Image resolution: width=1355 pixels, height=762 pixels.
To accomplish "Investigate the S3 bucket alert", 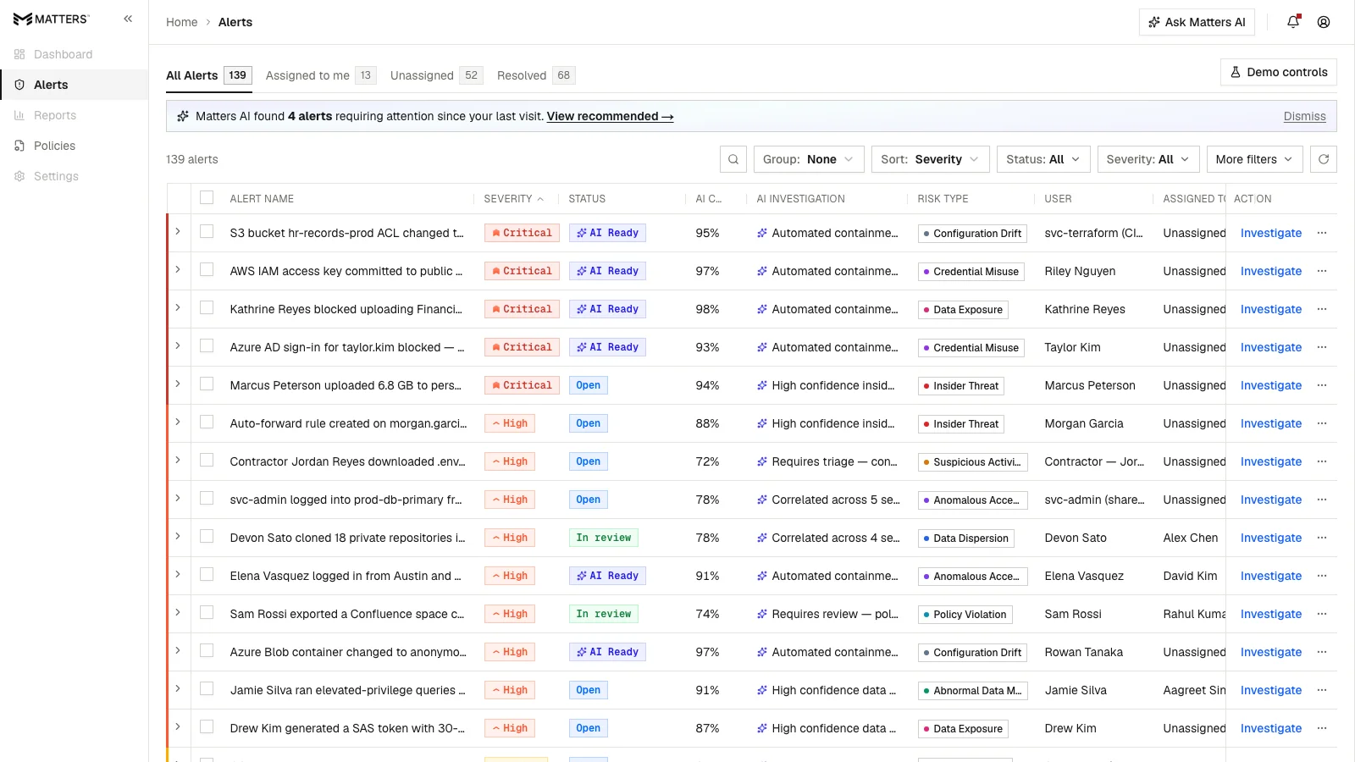I will pos(1271,233).
